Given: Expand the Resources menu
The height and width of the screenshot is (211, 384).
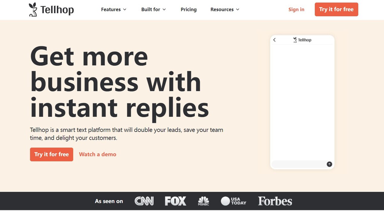Looking at the screenshot, I should [x=225, y=10].
